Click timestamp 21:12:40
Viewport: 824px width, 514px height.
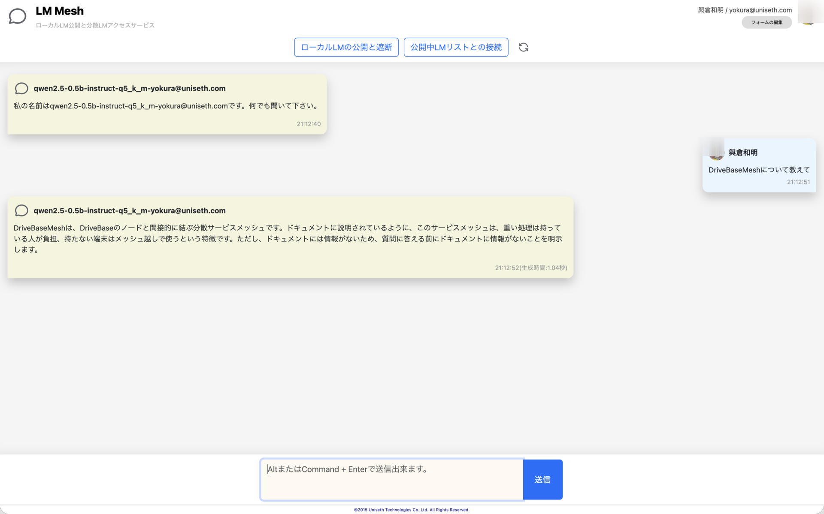pyautogui.click(x=309, y=124)
